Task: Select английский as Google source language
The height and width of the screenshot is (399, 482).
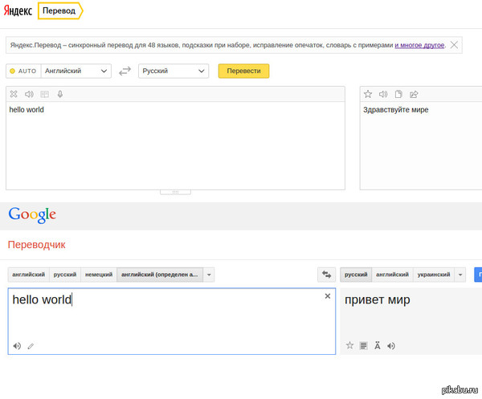Action: [x=29, y=275]
